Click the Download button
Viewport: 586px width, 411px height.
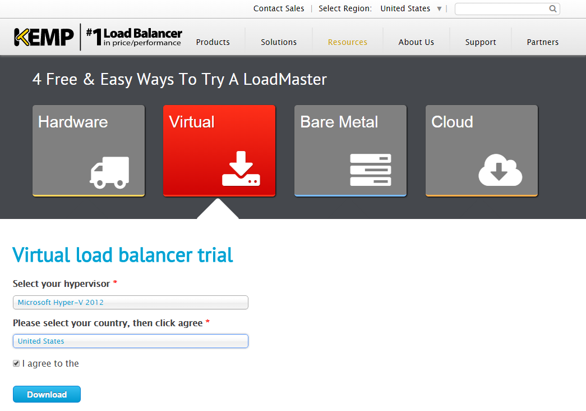coord(47,394)
